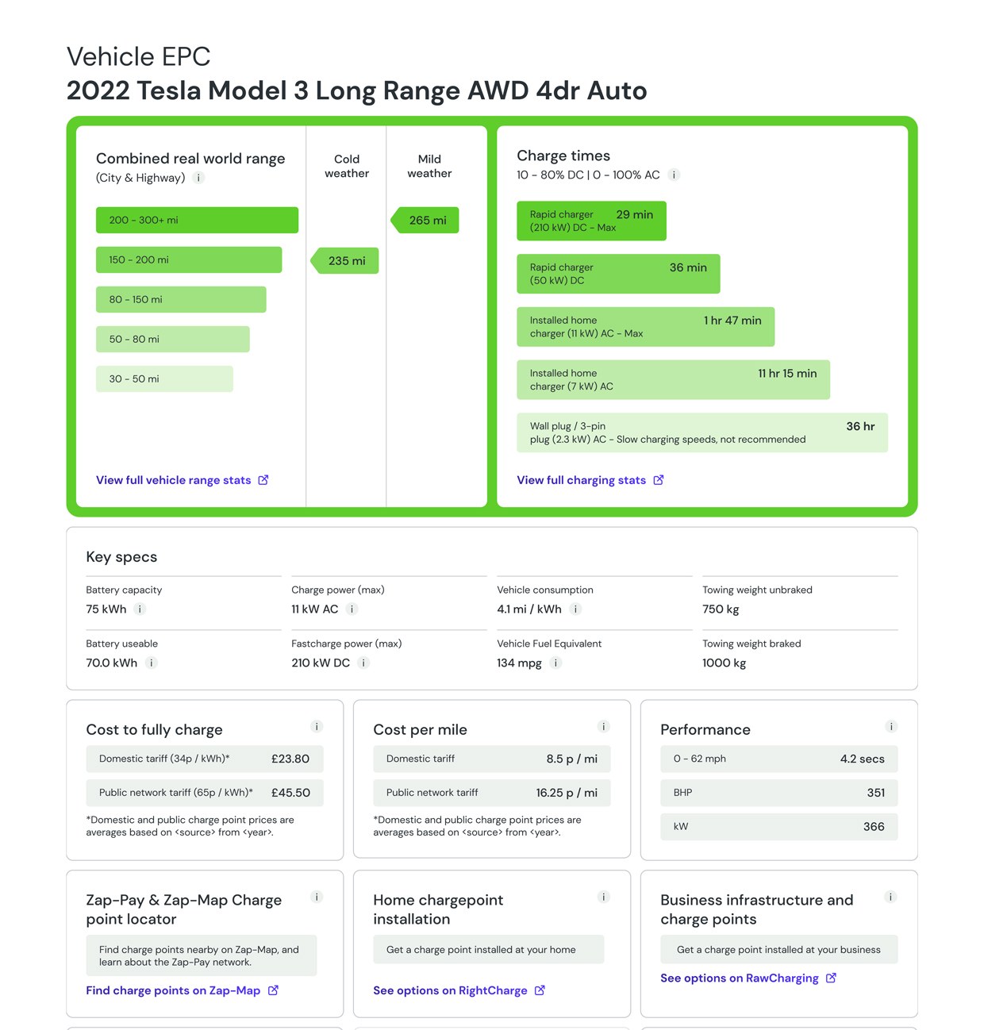Viewport: 984px width, 1030px height.
Task: Click external link icon after Zap-Map link
Action: point(273,990)
